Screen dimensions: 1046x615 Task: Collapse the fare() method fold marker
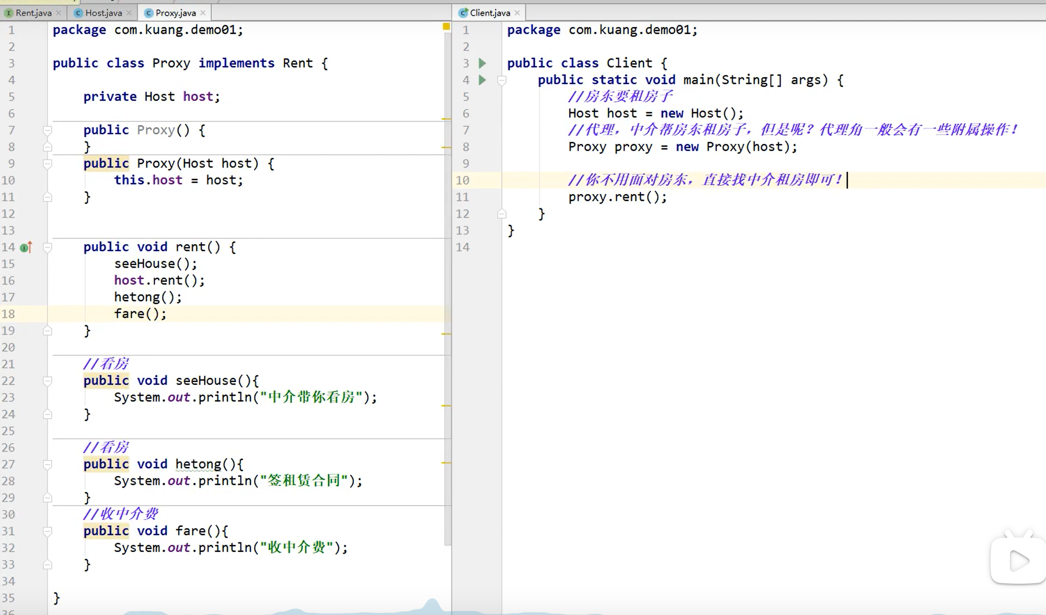[48, 531]
